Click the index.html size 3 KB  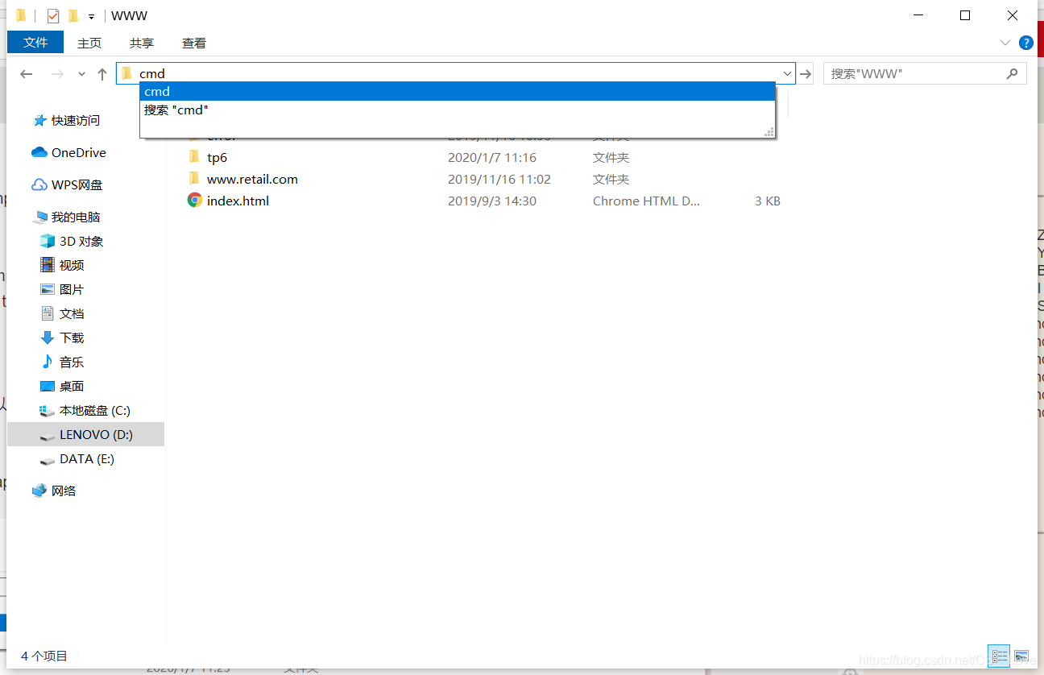pyautogui.click(x=768, y=201)
